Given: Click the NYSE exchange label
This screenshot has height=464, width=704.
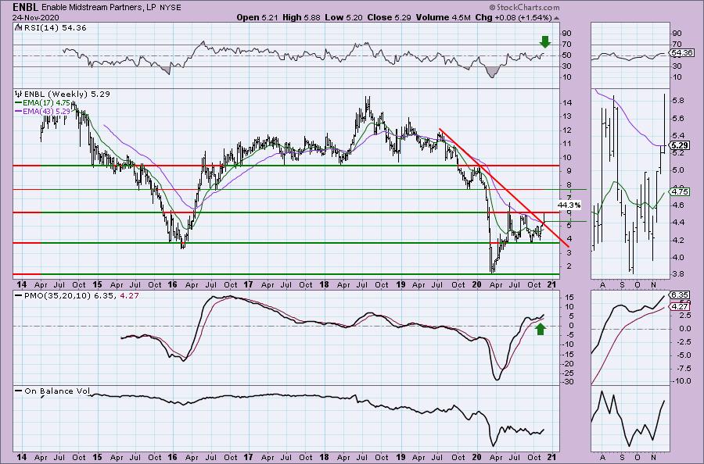Looking at the screenshot, I should click(172, 8).
